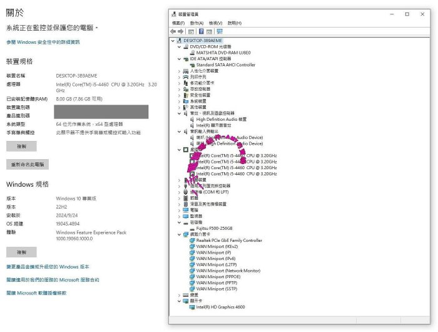The height and width of the screenshot is (332, 438).
Task: Select the MATSHITA DVD-RAM UJ8E0 device
Action: click(x=223, y=53)
